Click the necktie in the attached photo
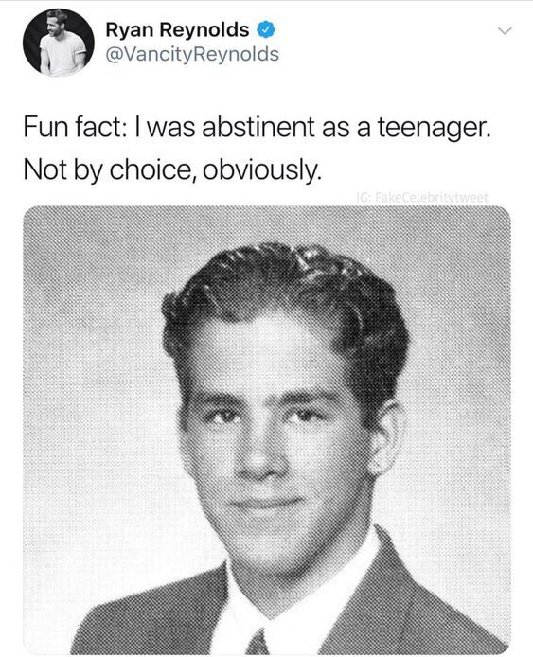The width and height of the screenshot is (533, 657). (257, 642)
